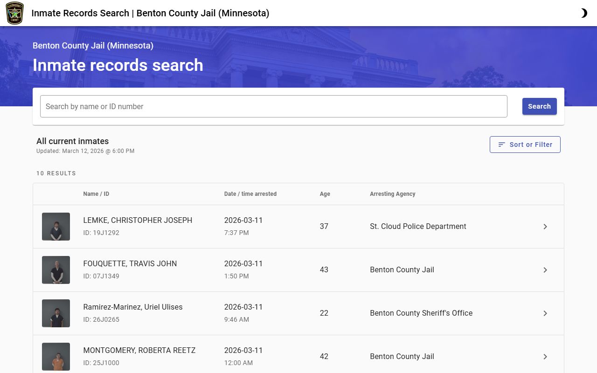Click the ID: 19J1292 text
Viewport: 597px width, 373px height.
pos(101,233)
